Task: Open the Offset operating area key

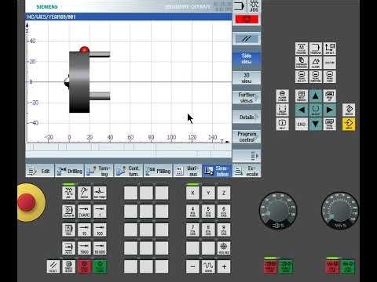Action: 330,49
